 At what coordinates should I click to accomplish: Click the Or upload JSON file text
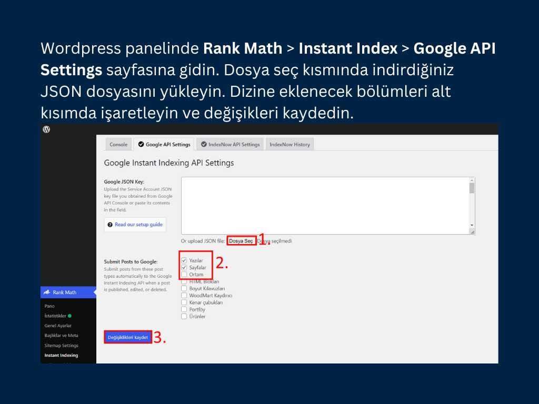(x=203, y=241)
